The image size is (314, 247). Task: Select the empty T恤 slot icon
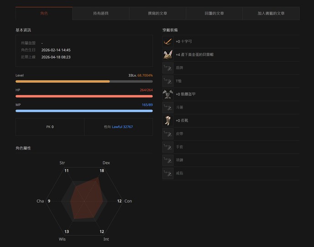coord(167,81)
